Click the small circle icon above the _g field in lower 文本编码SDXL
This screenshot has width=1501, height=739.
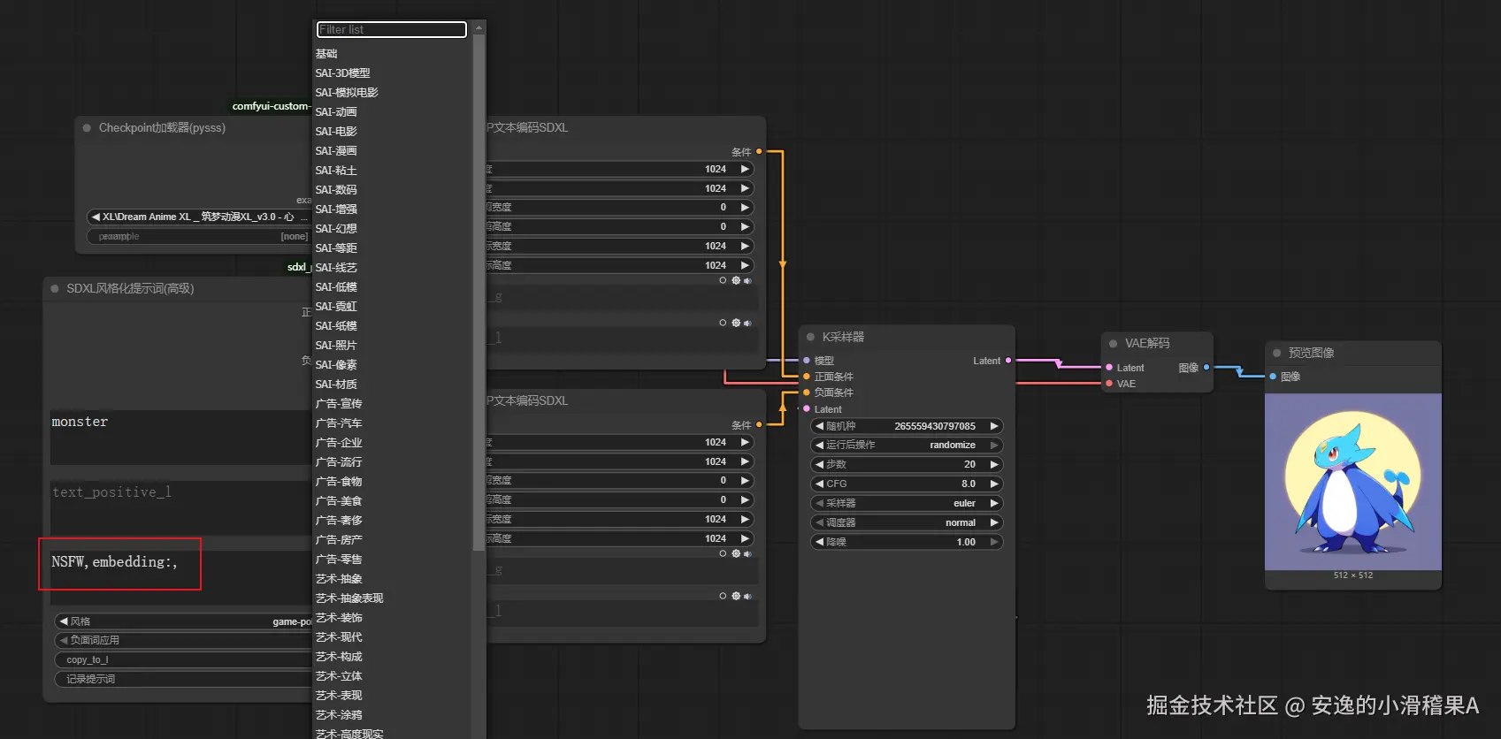coord(723,553)
